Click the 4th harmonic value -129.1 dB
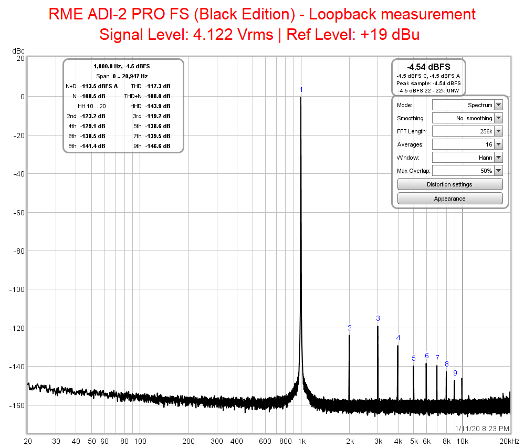This screenshot has height=448, width=524. (x=92, y=127)
